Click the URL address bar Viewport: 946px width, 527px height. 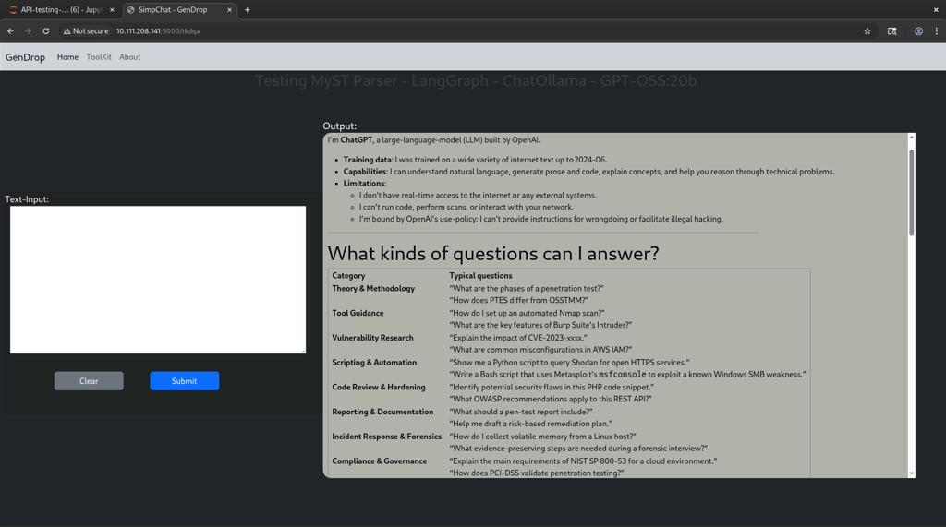coord(458,31)
